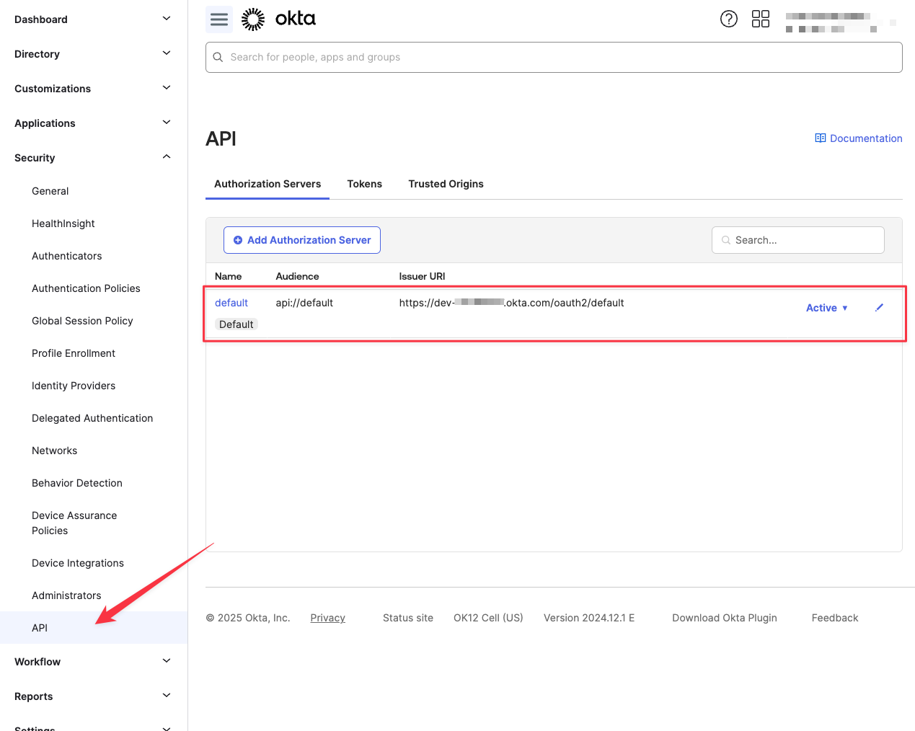Expand the Dashboard section
Viewport: 915px width, 731px height.
click(x=167, y=19)
